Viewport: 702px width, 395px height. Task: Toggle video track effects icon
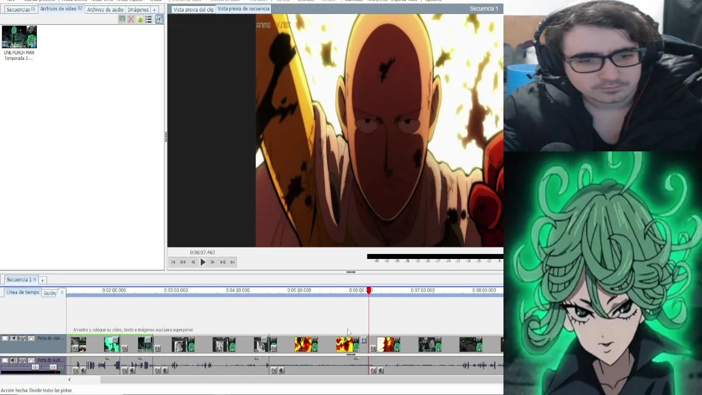click(x=22, y=338)
